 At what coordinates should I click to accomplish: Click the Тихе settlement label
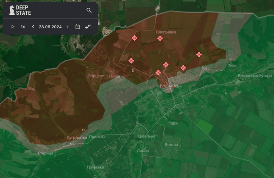(232, 65)
